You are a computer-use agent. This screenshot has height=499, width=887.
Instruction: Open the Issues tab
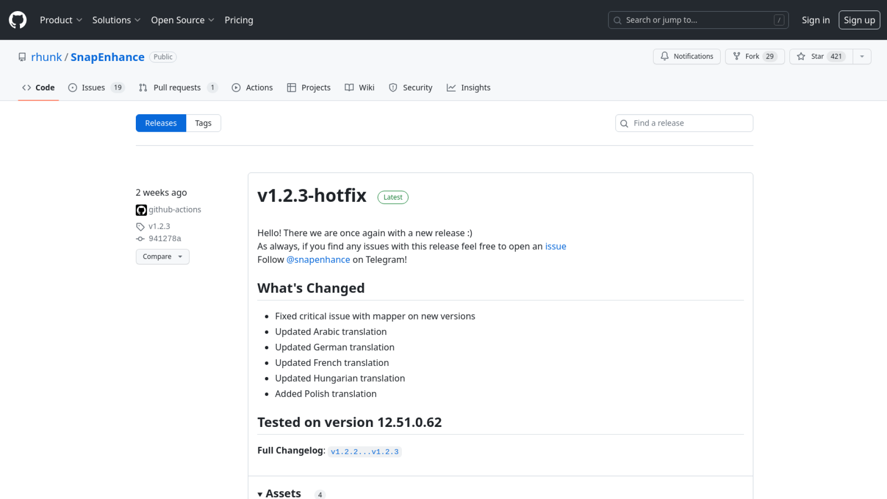click(93, 88)
